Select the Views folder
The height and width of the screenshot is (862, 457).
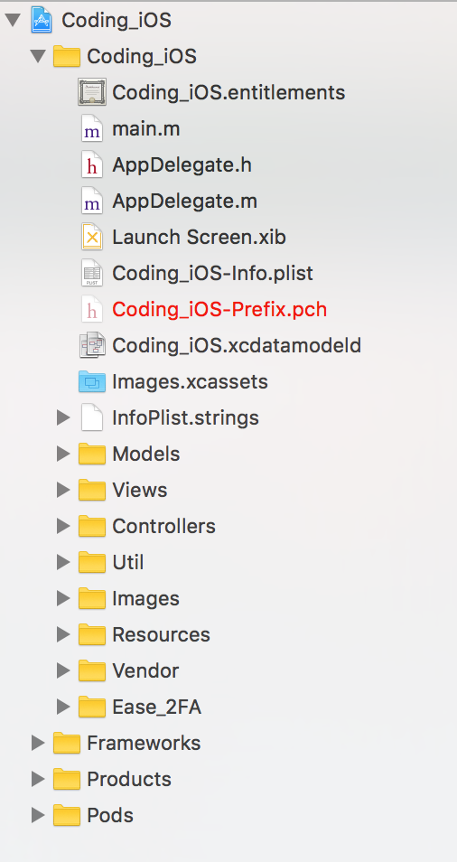coord(139,490)
